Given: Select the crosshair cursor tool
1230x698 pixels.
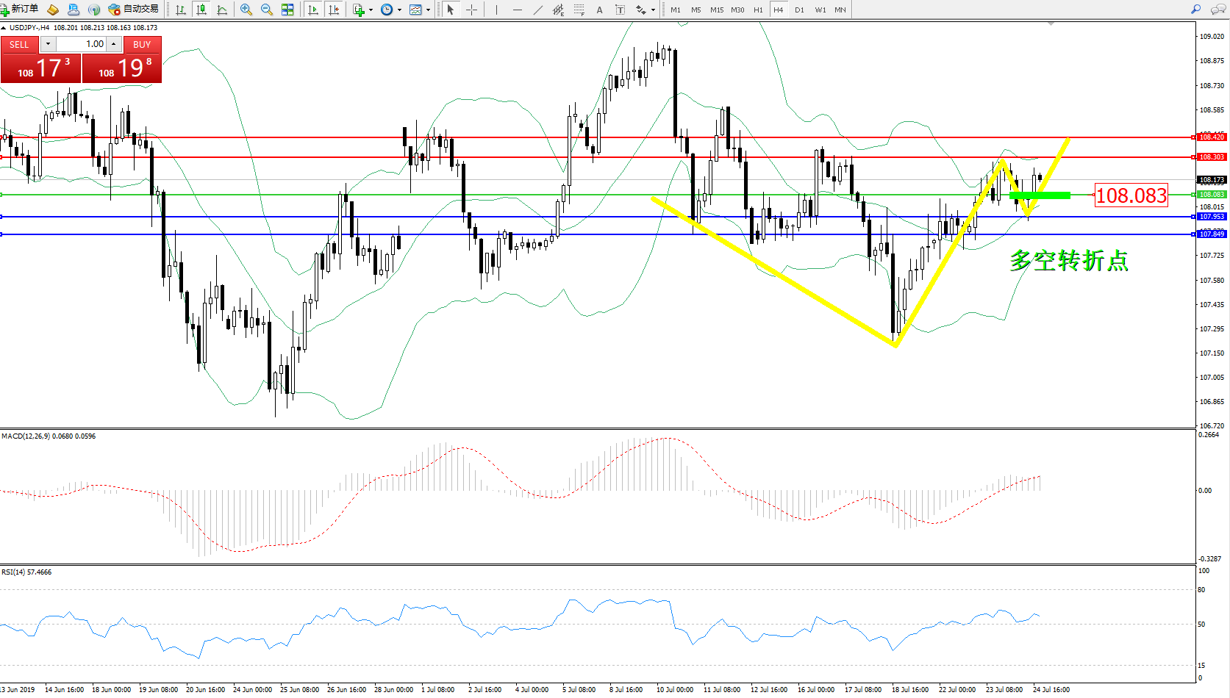Looking at the screenshot, I should pyautogui.click(x=471, y=10).
